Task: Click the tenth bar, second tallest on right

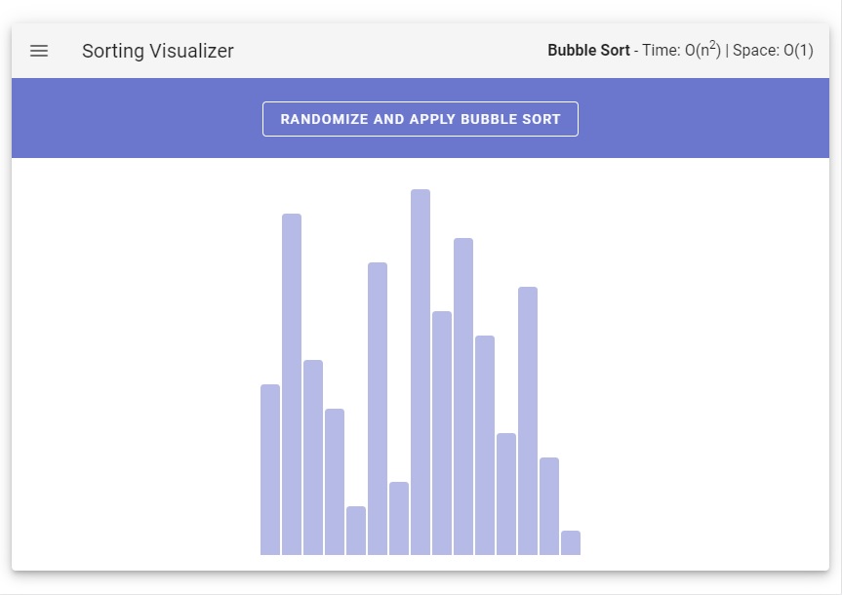Action: coord(463,396)
